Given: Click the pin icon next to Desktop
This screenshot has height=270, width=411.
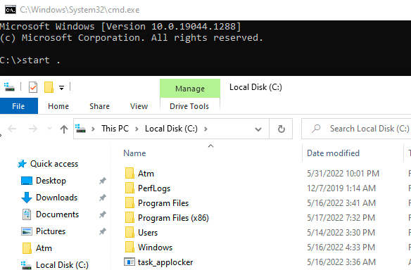Looking at the screenshot, I should 103,181.
